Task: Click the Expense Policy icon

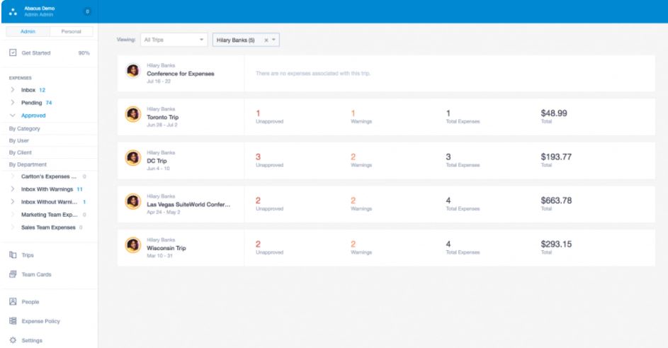Action: [x=13, y=320]
